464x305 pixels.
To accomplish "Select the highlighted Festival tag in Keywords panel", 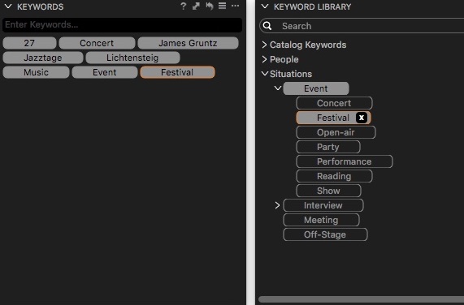I will tap(177, 72).
